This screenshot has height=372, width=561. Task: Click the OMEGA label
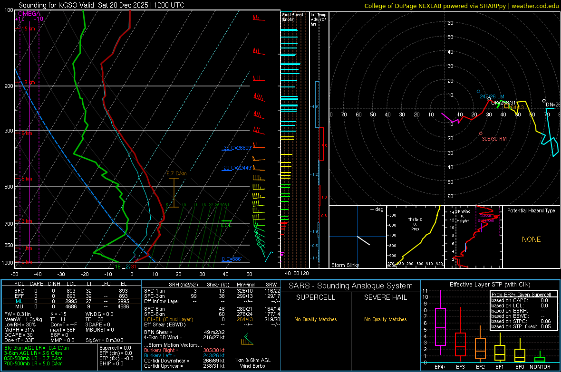click(29, 14)
